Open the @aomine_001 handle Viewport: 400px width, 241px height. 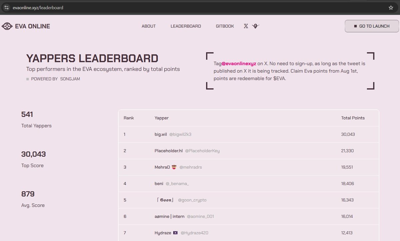point(200,216)
